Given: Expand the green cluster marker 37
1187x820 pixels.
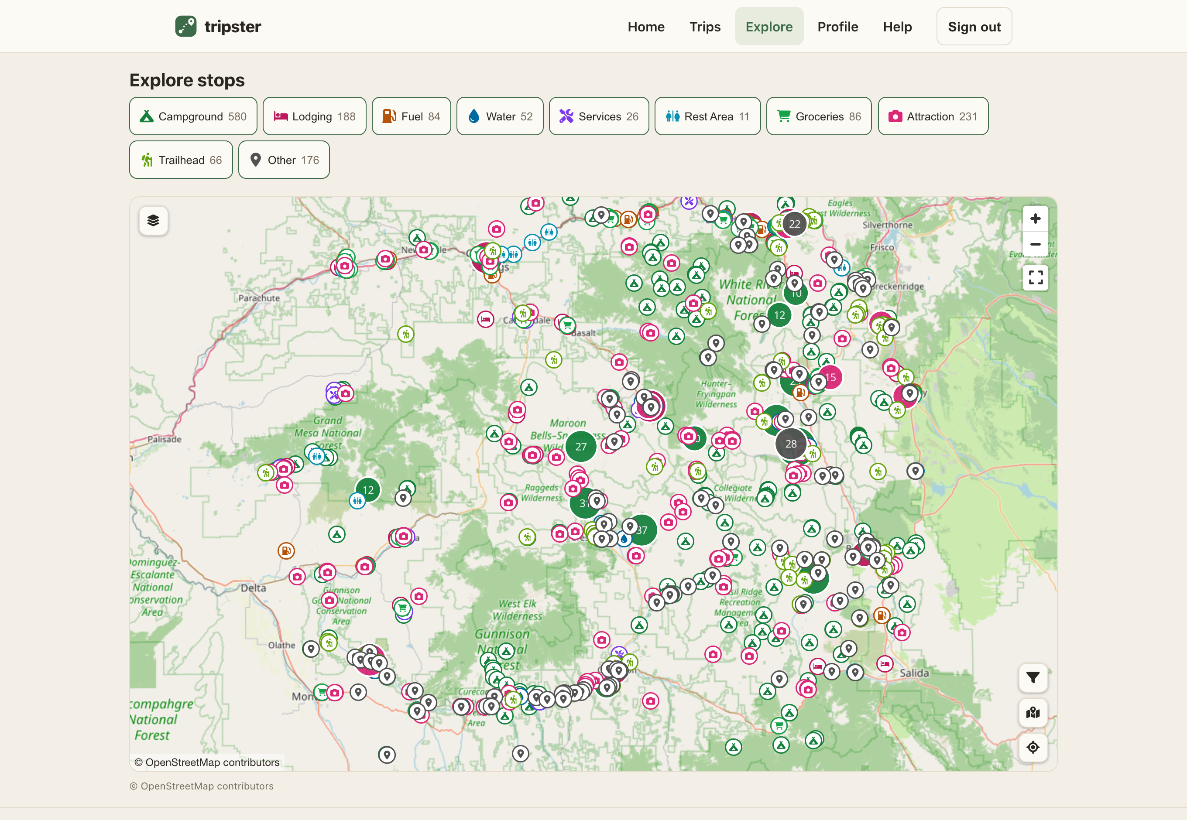Looking at the screenshot, I should pyautogui.click(x=642, y=530).
